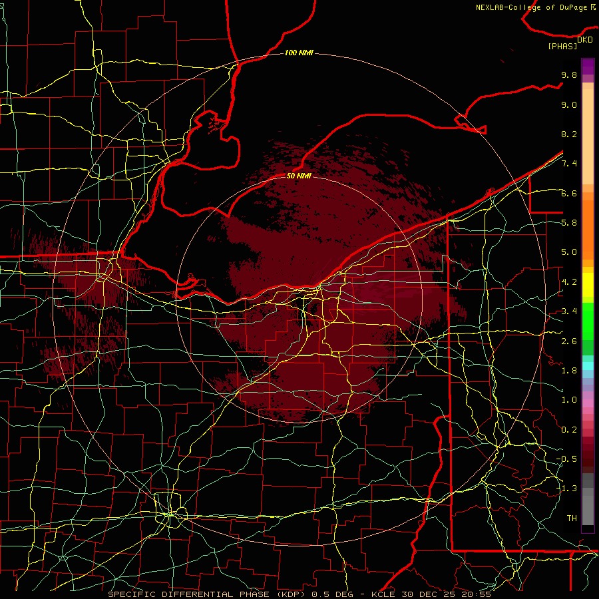Click the 1.0 scale value
The width and height of the screenshot is (599, 599).
(x=569, y=401)
